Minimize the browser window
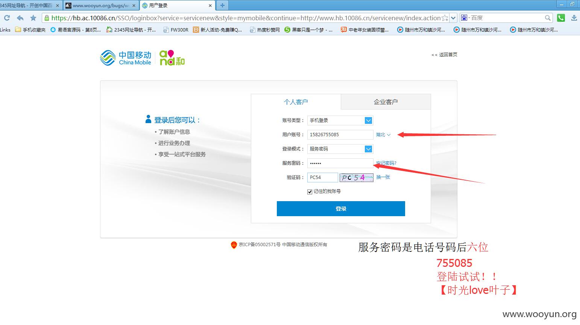 click(562, 4)
